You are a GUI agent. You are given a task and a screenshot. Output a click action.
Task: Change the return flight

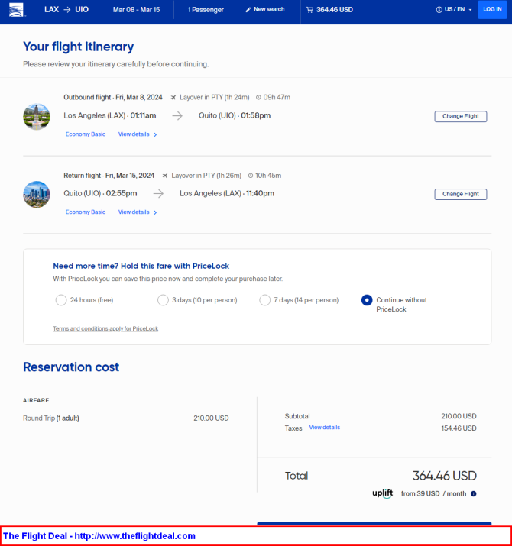point(460,194)
